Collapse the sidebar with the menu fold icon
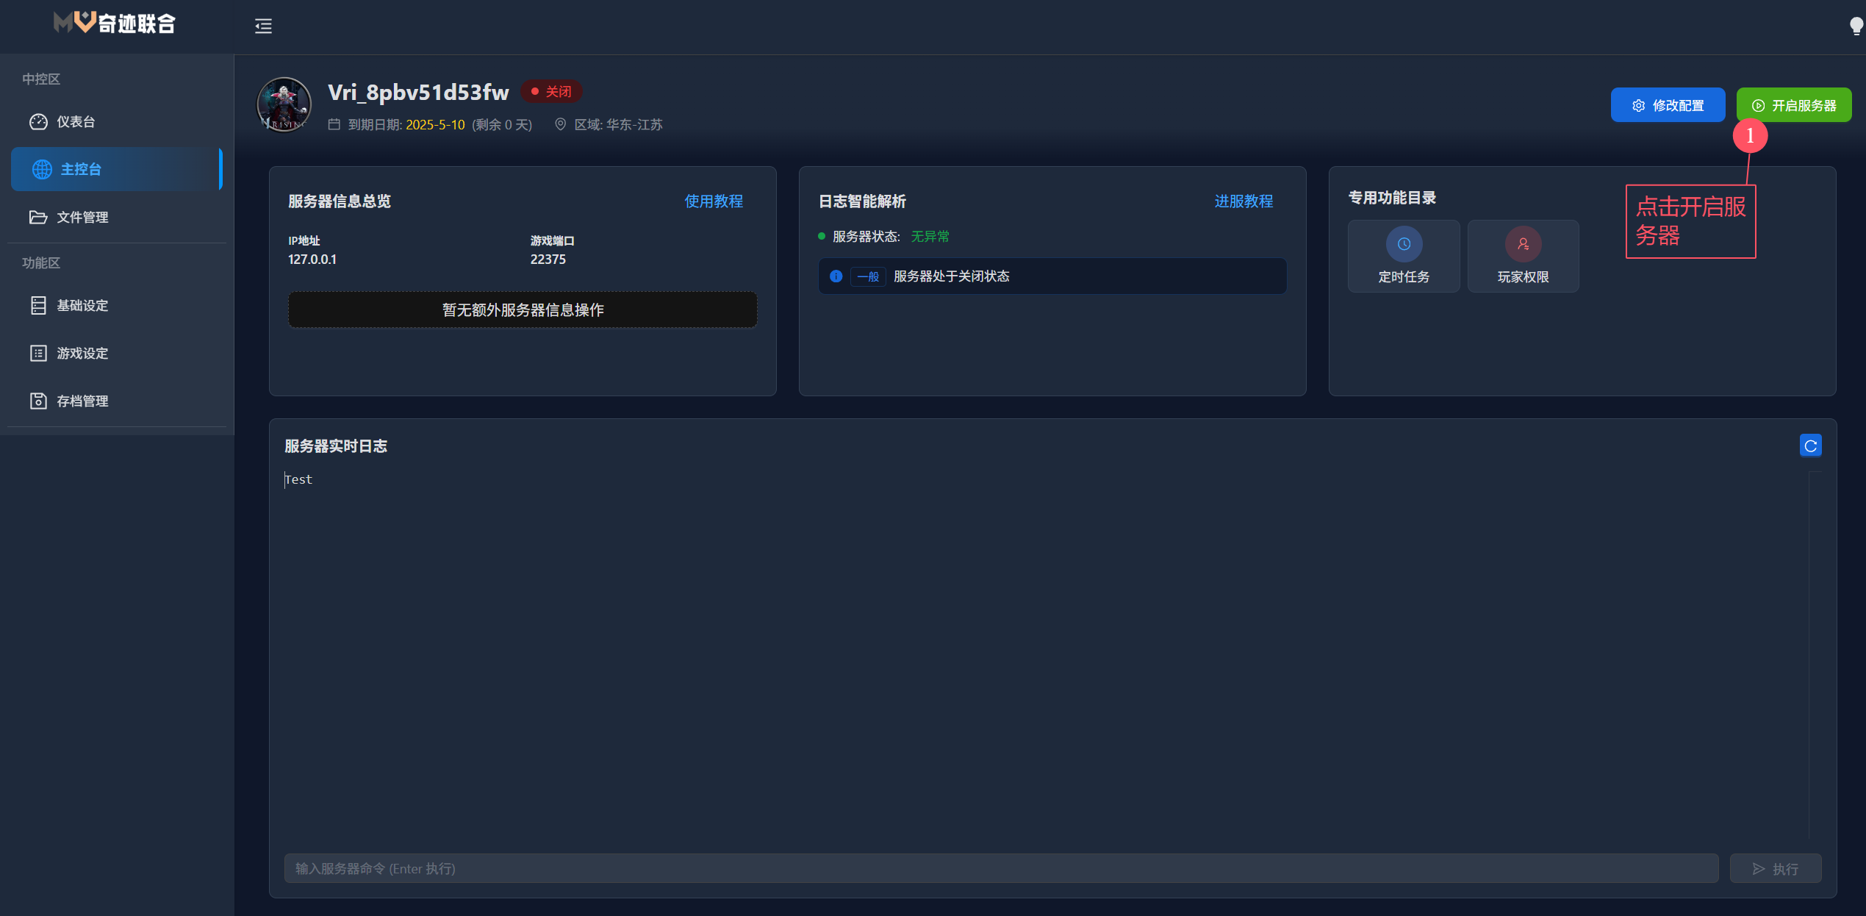1866x916 pixels. (263, 26)
